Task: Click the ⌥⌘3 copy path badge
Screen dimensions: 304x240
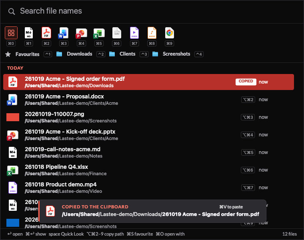Action: coord(248,117)
